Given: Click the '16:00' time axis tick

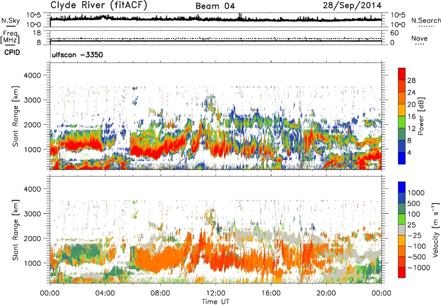Looking at the screenshot, I should click(271, 293).
